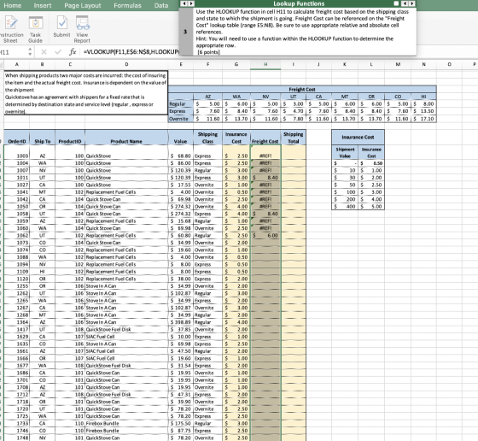
Task: Select column A header
Action: click(17, 64)
